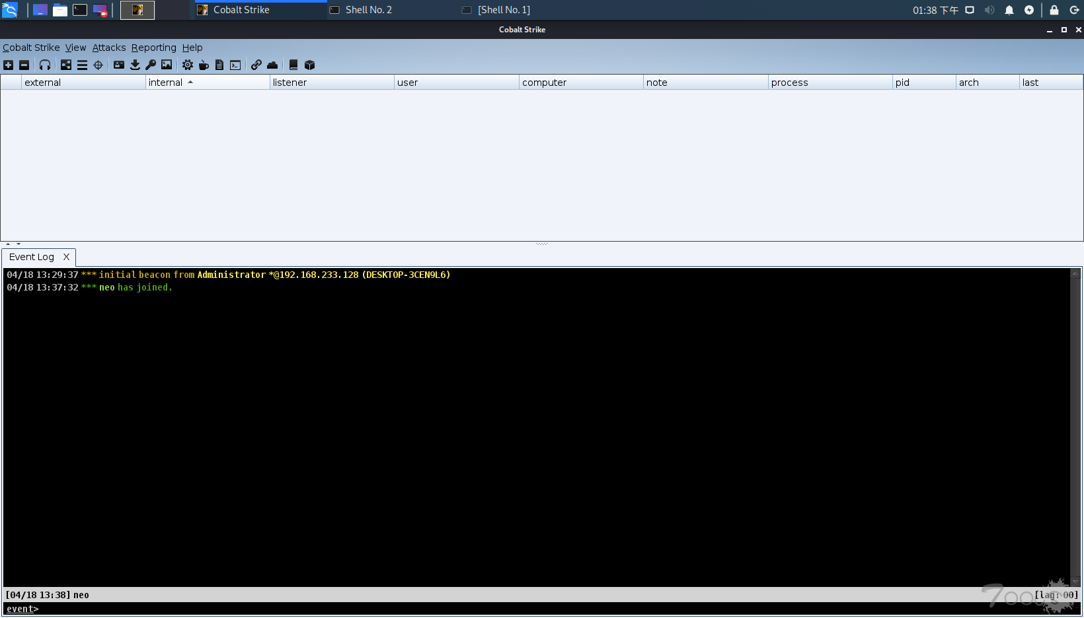
Task: Collapse top pane with up arrow
Action: 8,244
